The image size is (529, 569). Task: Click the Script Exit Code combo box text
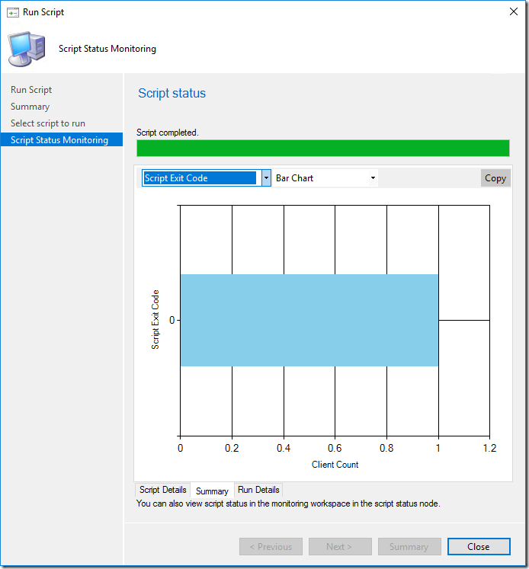tap(200, 178)
